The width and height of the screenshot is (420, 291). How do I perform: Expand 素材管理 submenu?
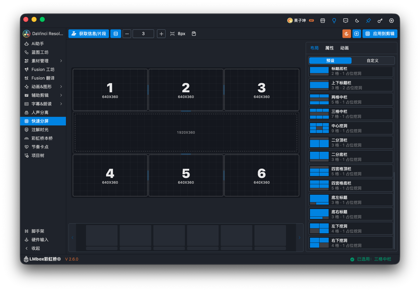pos(43,61)
